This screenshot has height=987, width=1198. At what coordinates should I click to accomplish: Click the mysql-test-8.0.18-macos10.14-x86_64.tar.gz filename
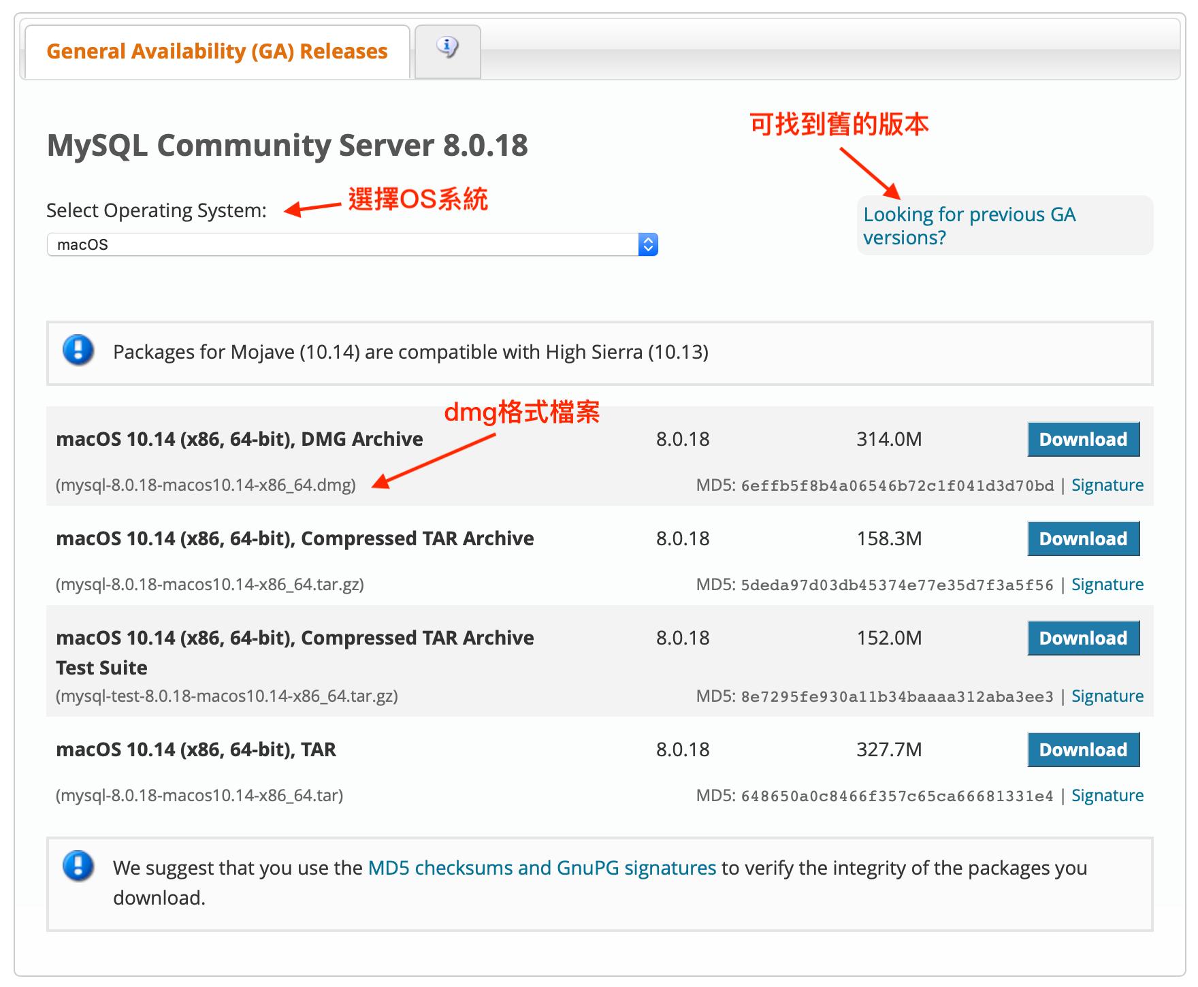click(x=227, y=696)
